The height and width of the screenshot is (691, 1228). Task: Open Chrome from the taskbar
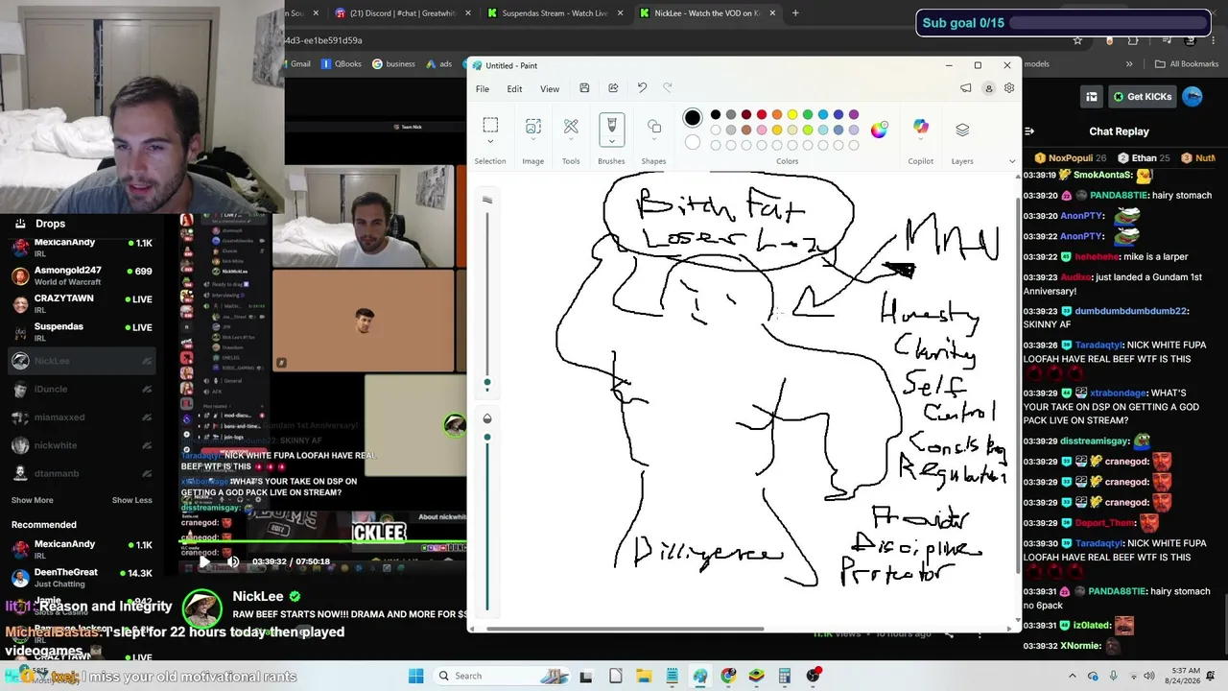coord(728,676)
